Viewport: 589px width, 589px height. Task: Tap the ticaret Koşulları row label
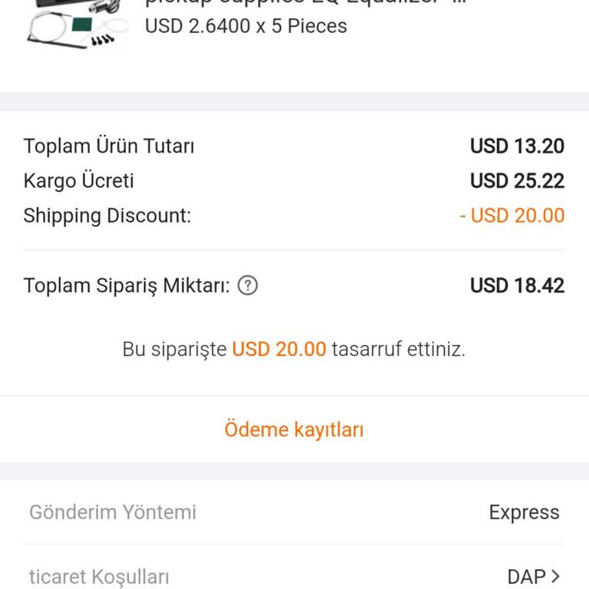(x=99, y=577)
